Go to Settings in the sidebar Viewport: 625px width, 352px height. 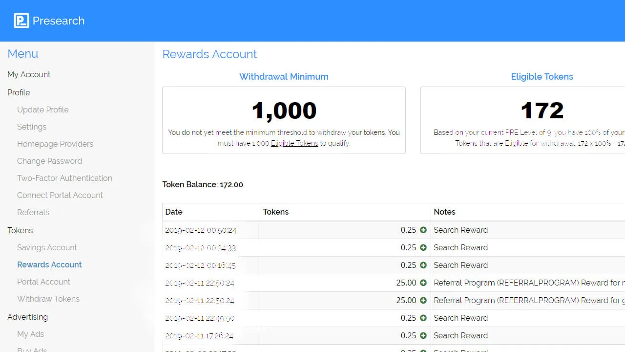pos(32,127)
